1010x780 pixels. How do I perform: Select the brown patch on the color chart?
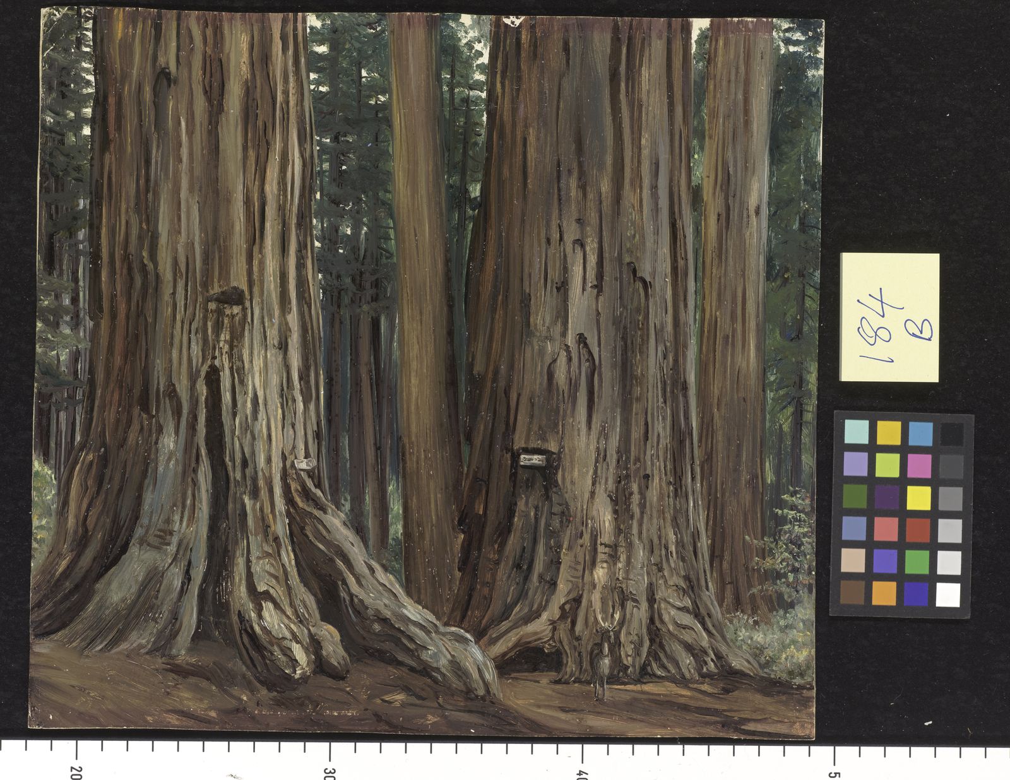pyautogui.click(x=853, y=593)
